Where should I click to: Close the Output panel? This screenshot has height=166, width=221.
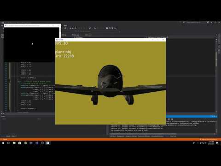click(x=216, y=117)
